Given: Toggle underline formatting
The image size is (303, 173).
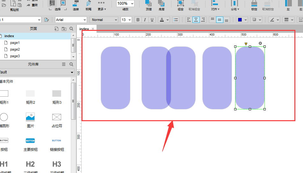Looking at the screenshot, I should tap(152, 20).
